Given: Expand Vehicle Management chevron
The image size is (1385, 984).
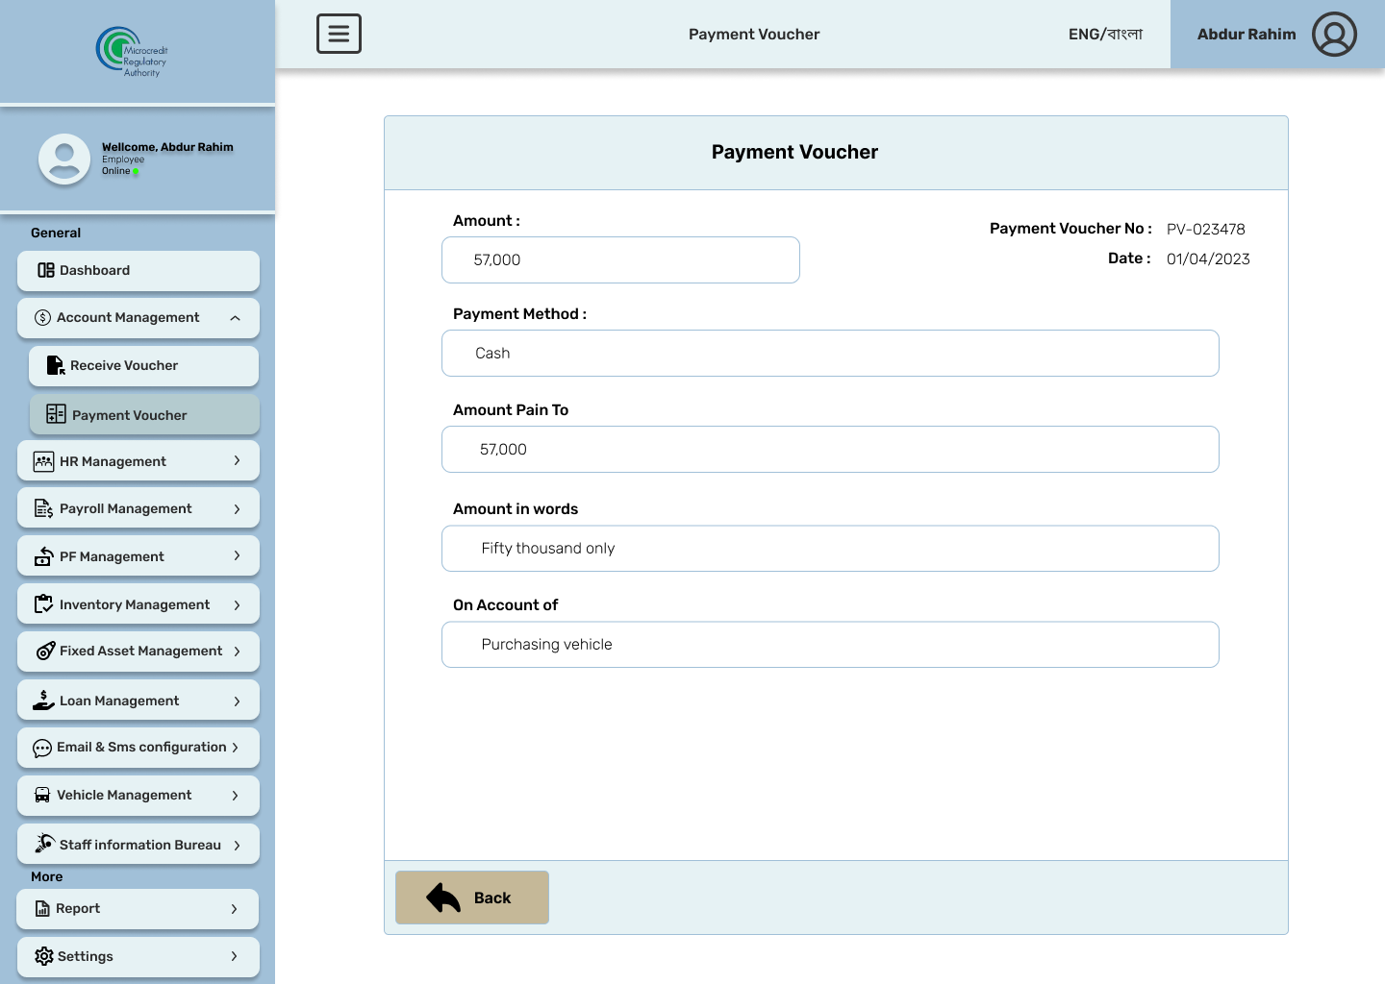Looking at the screenshot, I should click(x=235, y=795).
